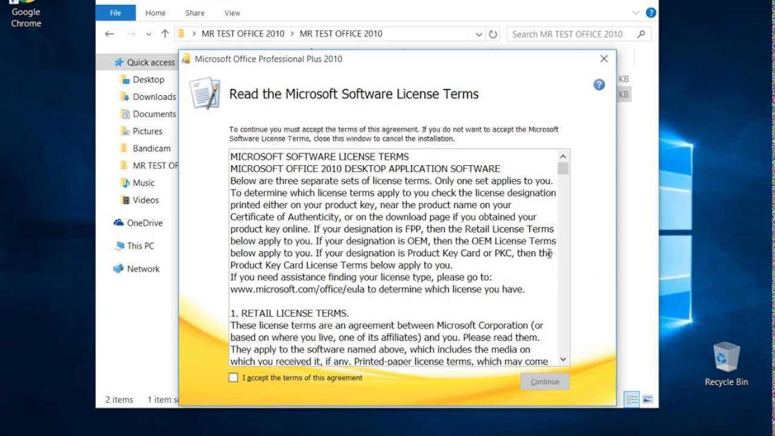Click the license terms scrollbar up arrow
The height and width of the screenshot is (436, 775).
(x=563, y=156)
